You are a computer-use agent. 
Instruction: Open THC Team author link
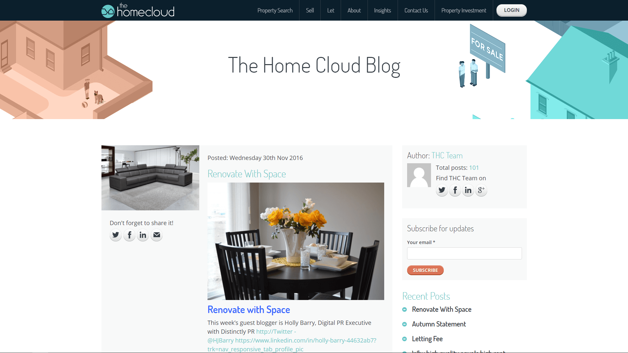pos(447,155)
